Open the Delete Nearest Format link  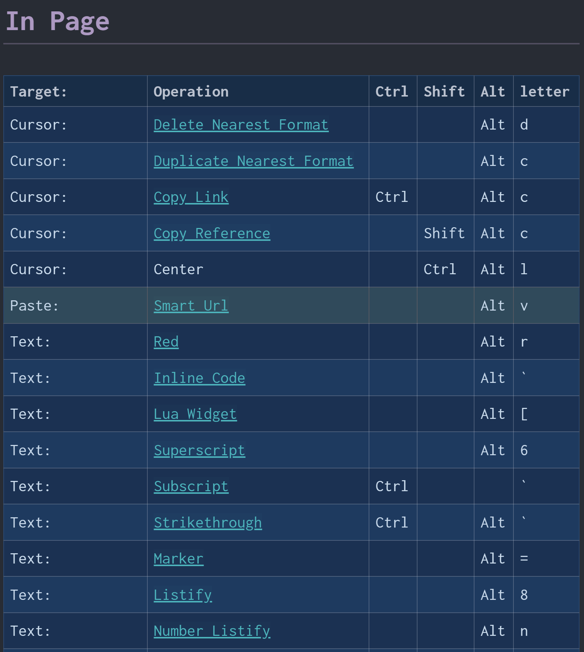pos(241,125)
